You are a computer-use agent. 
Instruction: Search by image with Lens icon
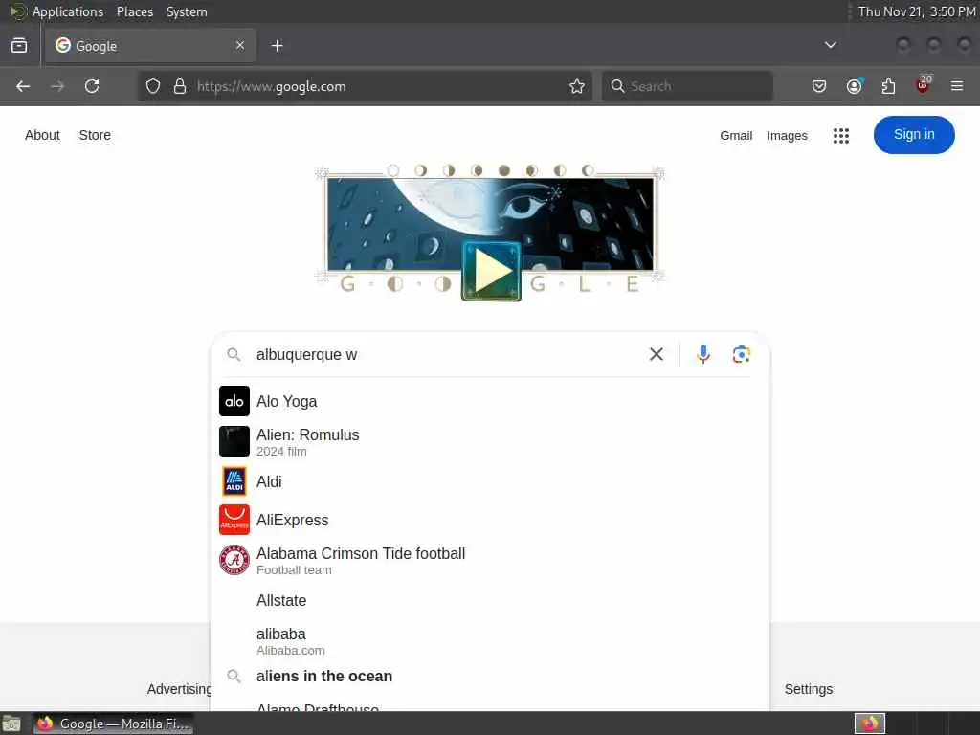[742, 354]
